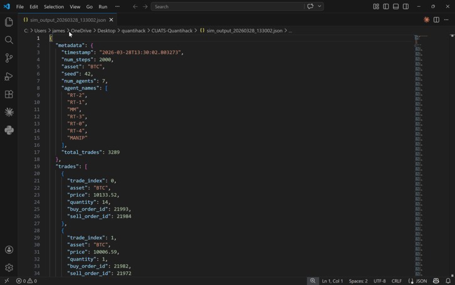Split the editor to the right

coord(436,19)
